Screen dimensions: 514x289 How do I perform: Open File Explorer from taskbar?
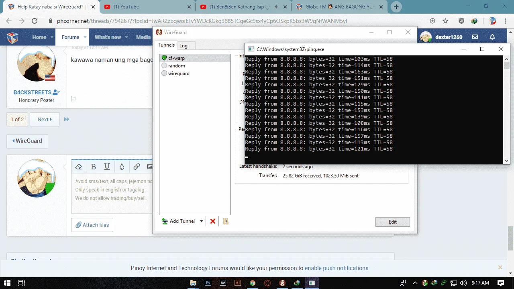pos(193,283)
